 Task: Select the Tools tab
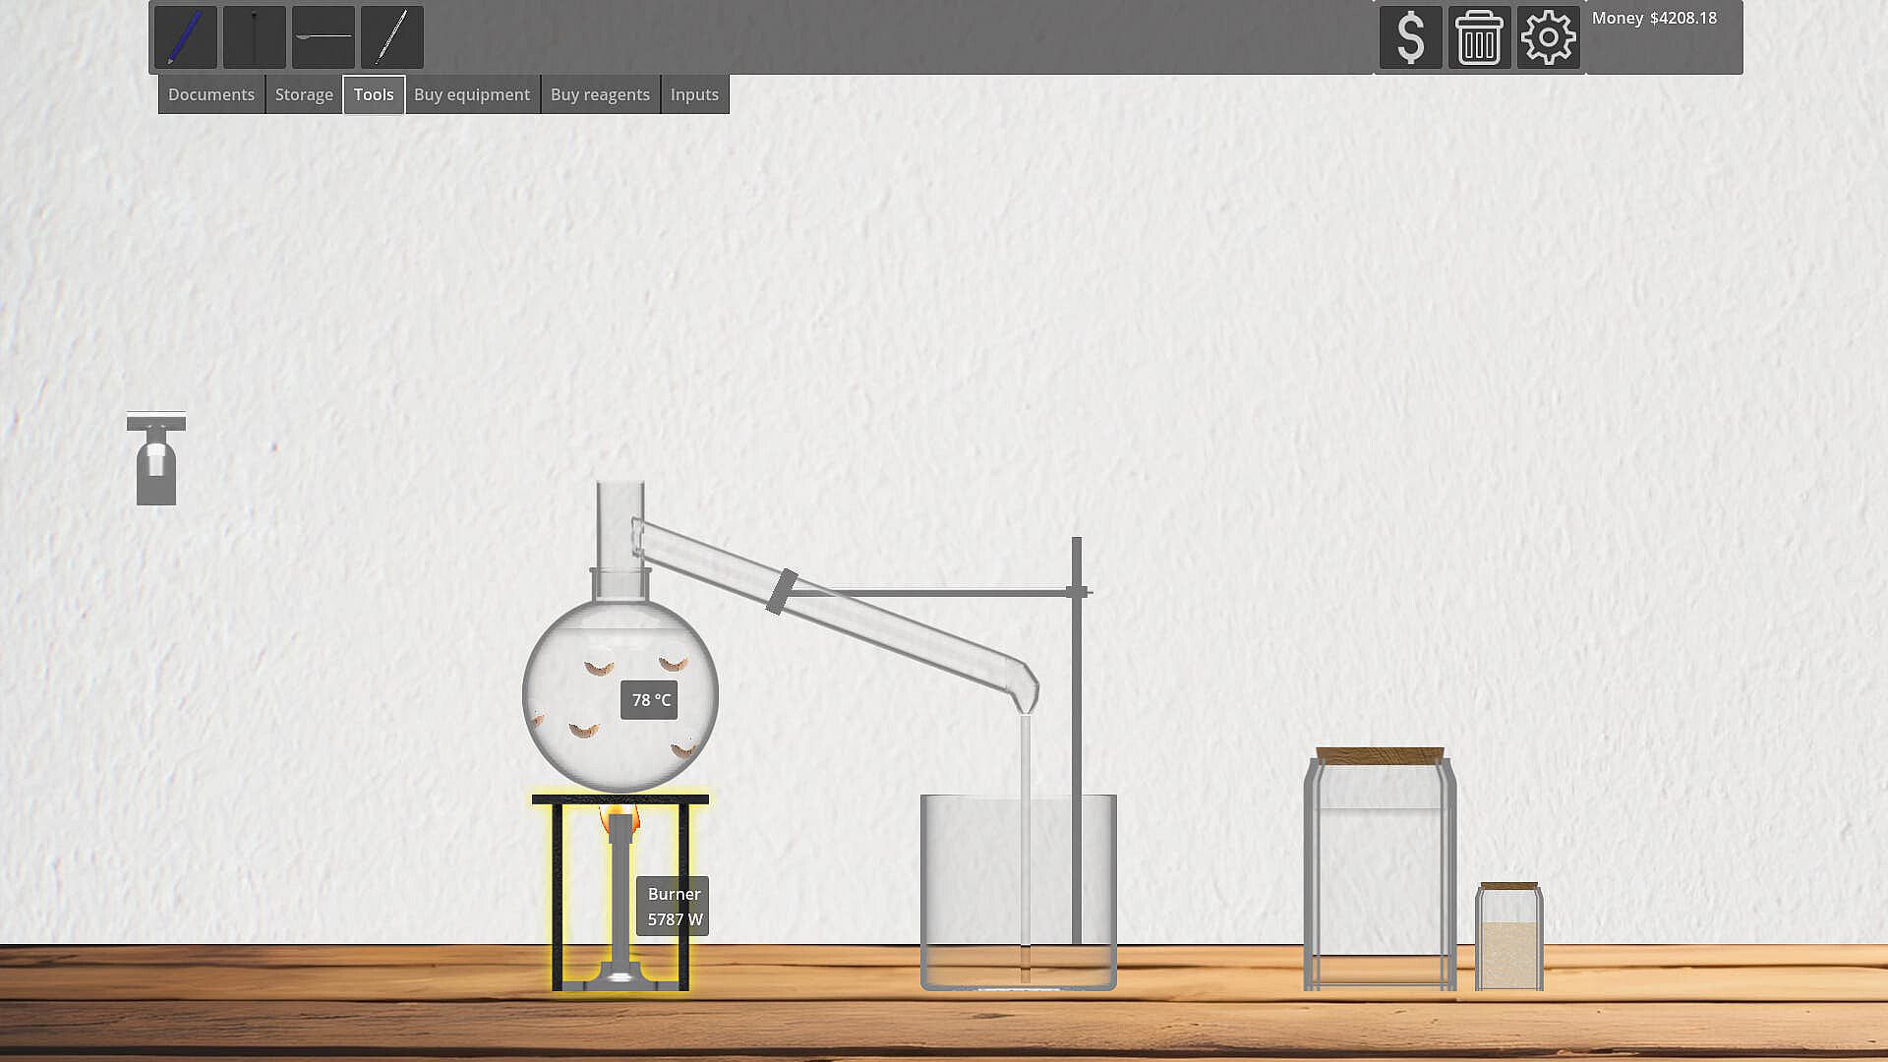[374, 94]
